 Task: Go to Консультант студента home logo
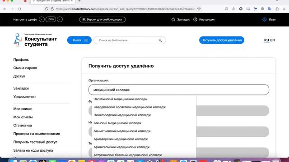click(35, 40)
